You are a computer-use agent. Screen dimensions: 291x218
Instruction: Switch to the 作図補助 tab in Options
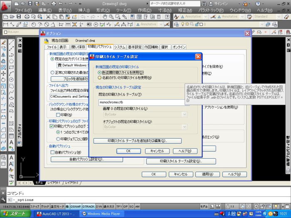[151, 47]
